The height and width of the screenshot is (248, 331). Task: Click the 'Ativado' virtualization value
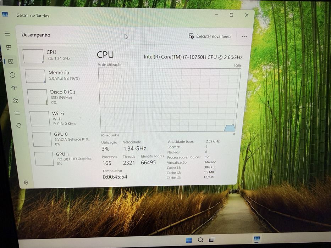pos(210,162)
